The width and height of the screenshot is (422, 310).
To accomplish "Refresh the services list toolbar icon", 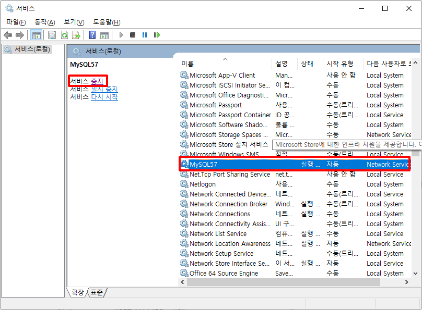I will coord(64,35).
